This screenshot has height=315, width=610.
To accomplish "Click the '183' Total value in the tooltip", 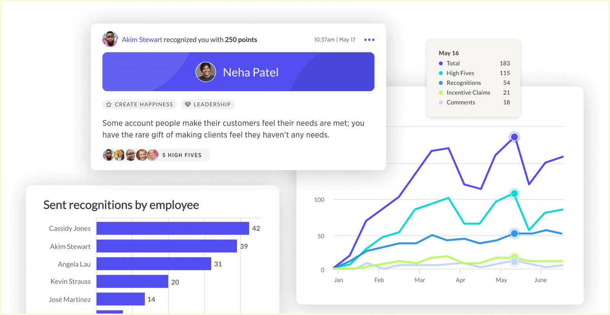I will click(x=505, y=63).
